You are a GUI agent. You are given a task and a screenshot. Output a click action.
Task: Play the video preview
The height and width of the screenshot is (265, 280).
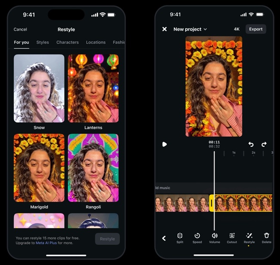point(165,144)
